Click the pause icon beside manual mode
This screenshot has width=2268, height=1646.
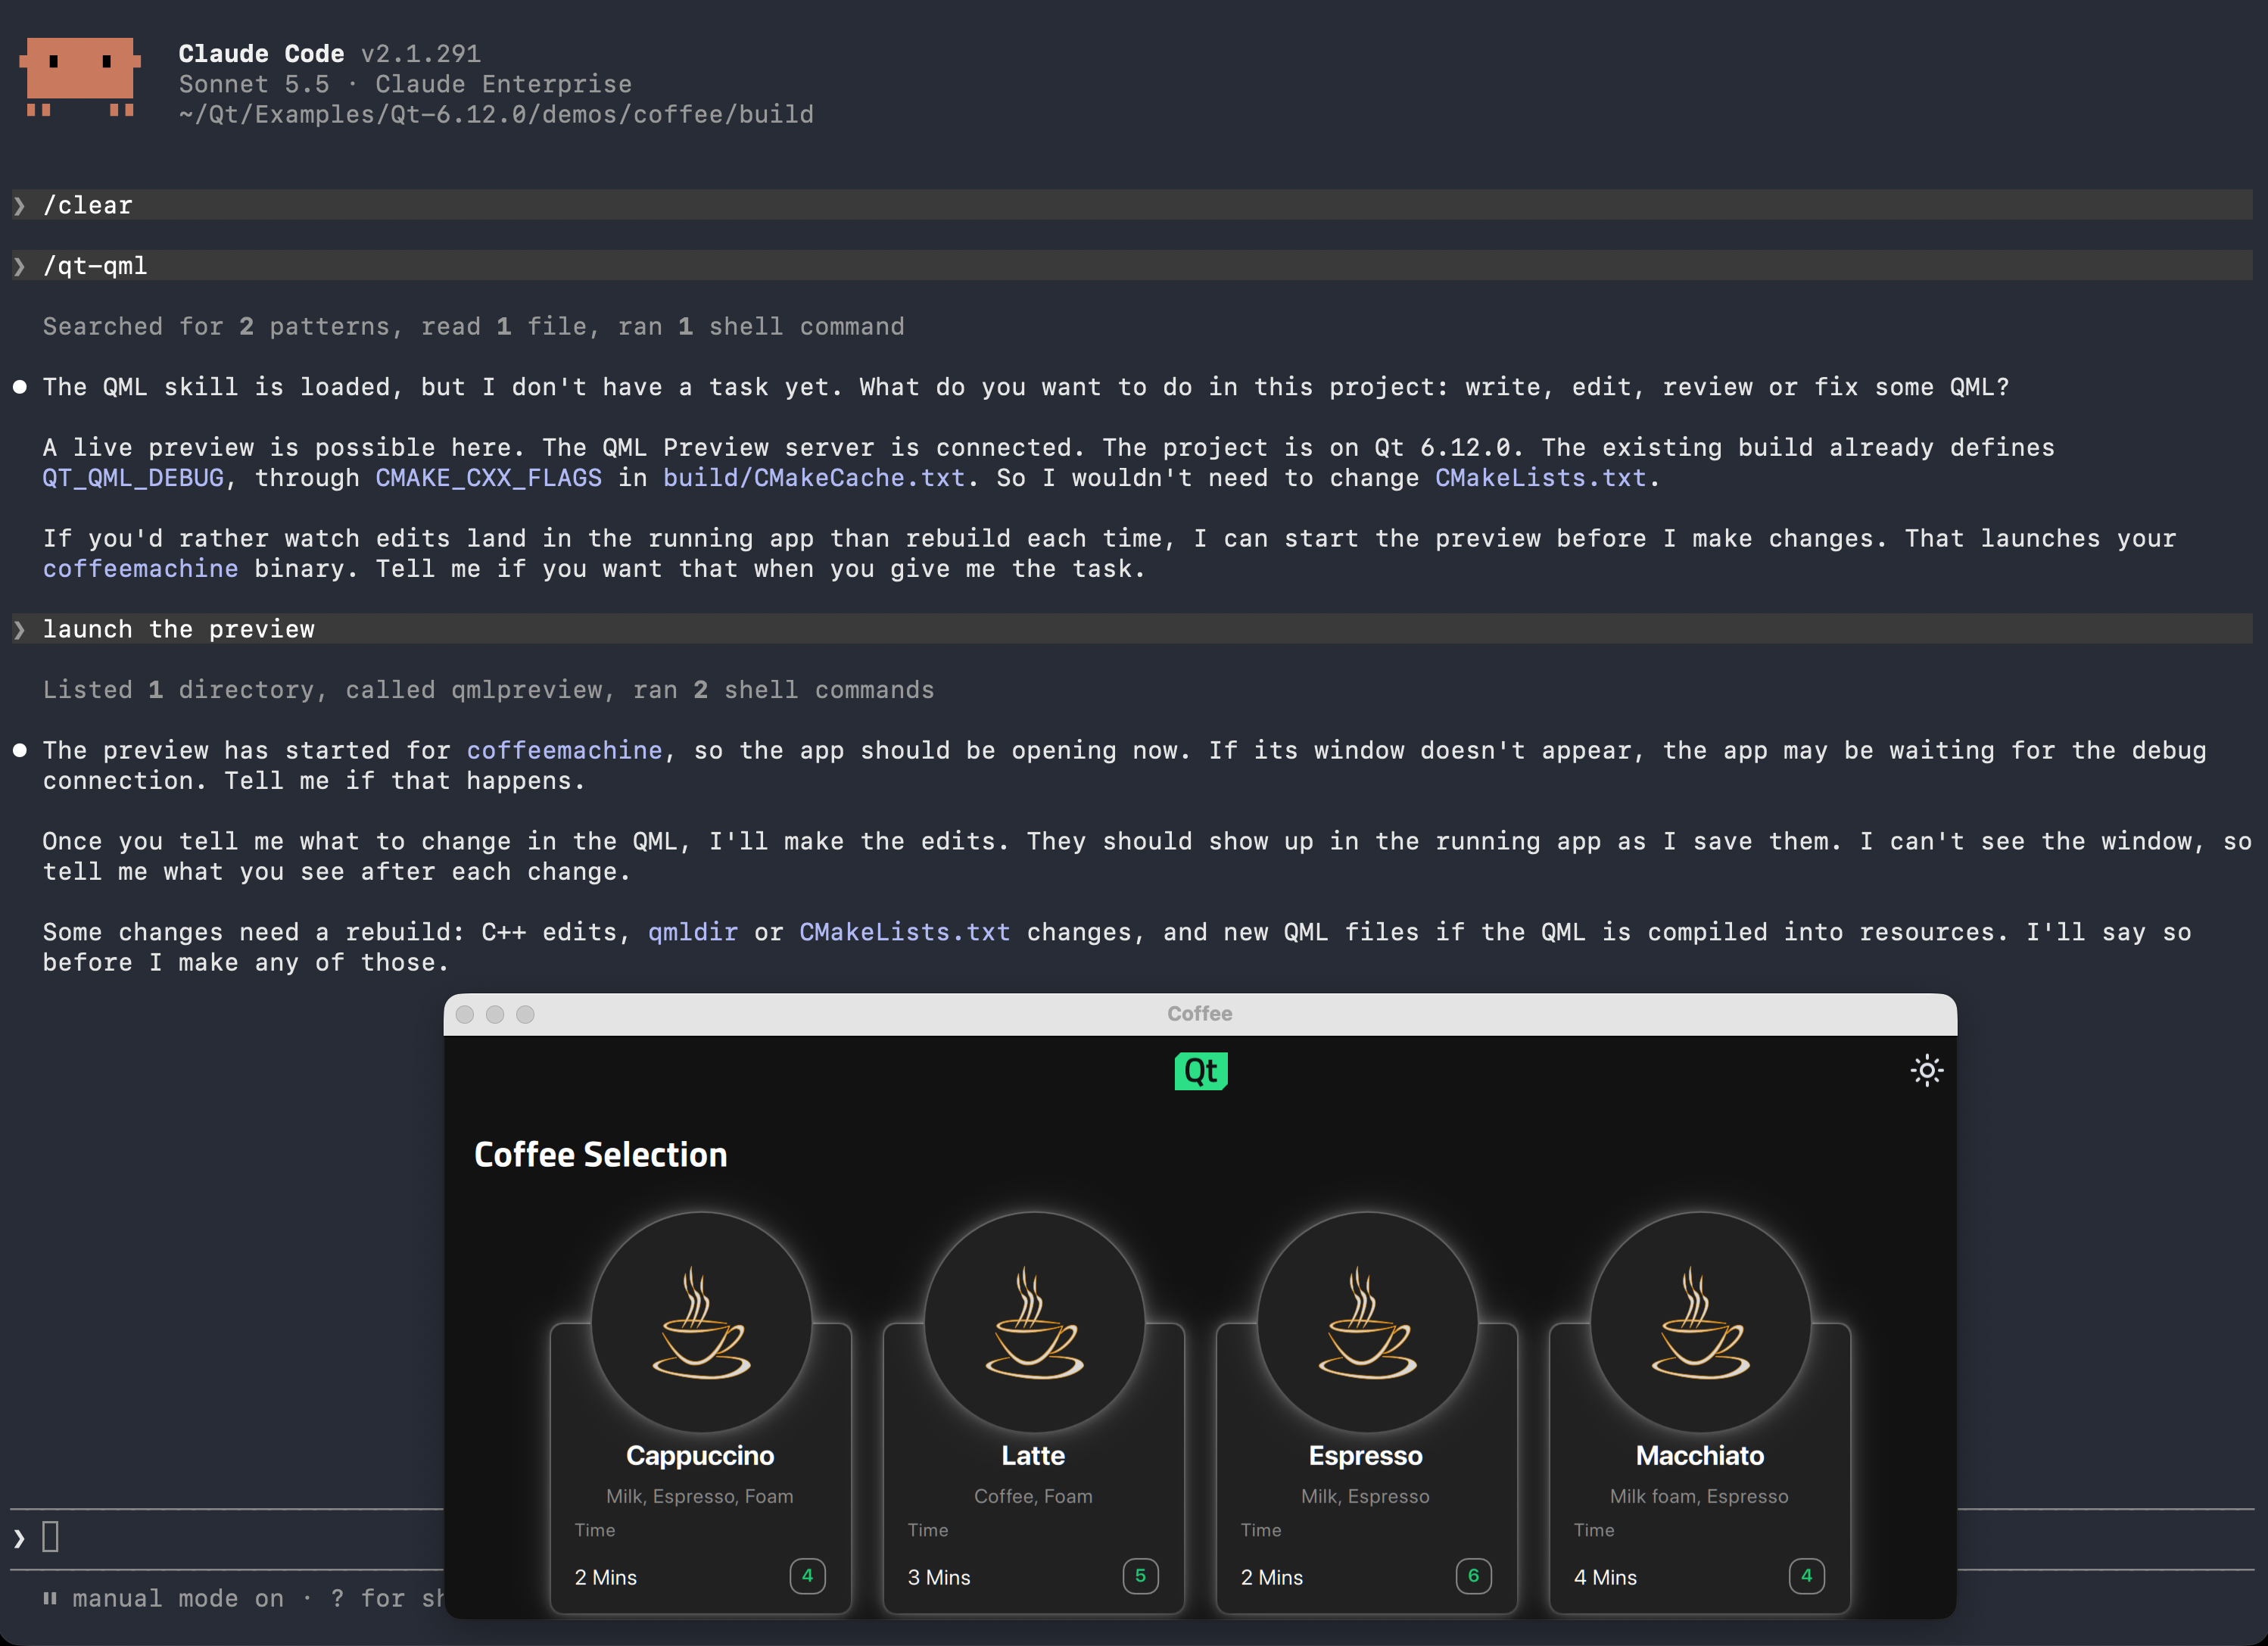[x=50, y=1598]
